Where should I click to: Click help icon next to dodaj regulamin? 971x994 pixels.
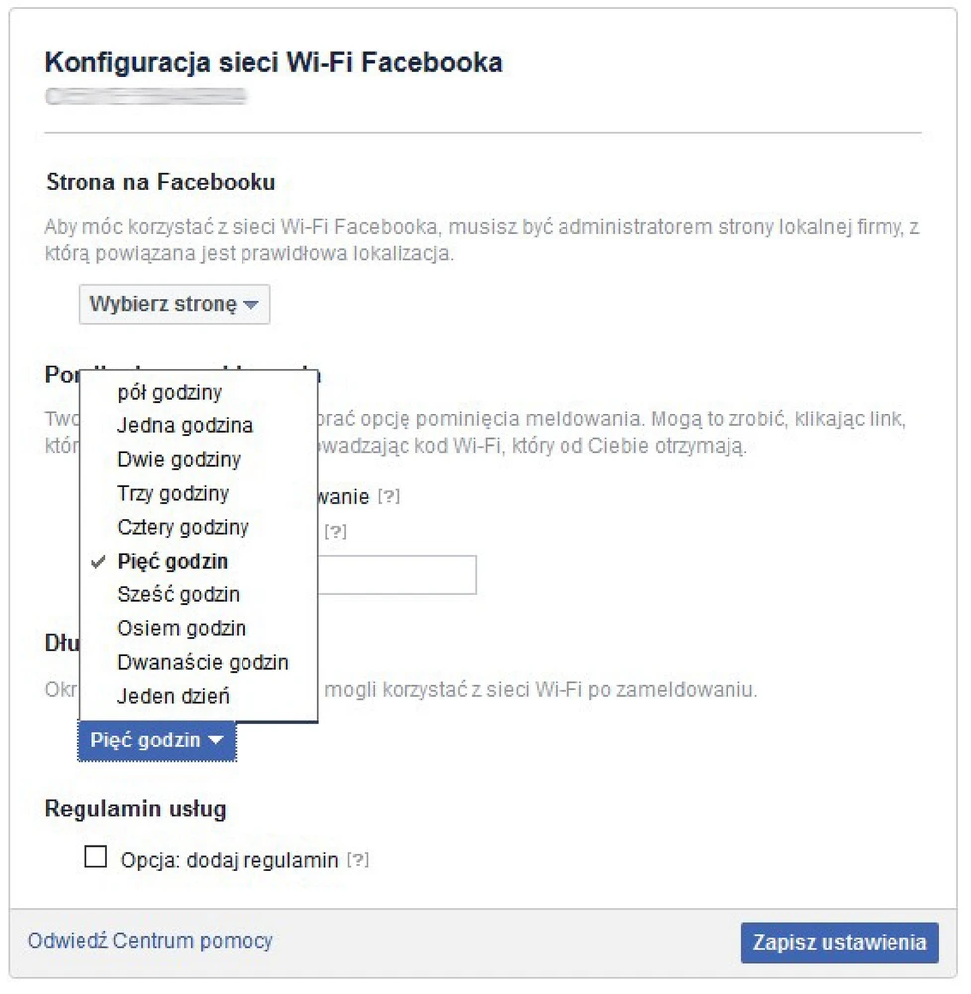point(358,860)
